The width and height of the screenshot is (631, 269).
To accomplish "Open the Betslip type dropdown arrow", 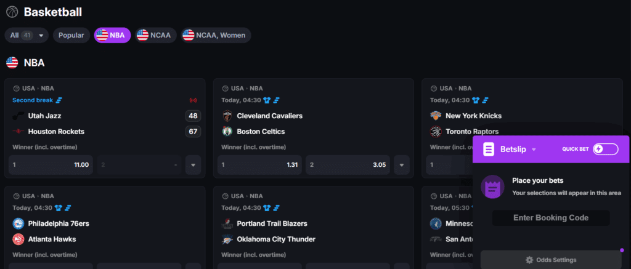I will [534, 150].
